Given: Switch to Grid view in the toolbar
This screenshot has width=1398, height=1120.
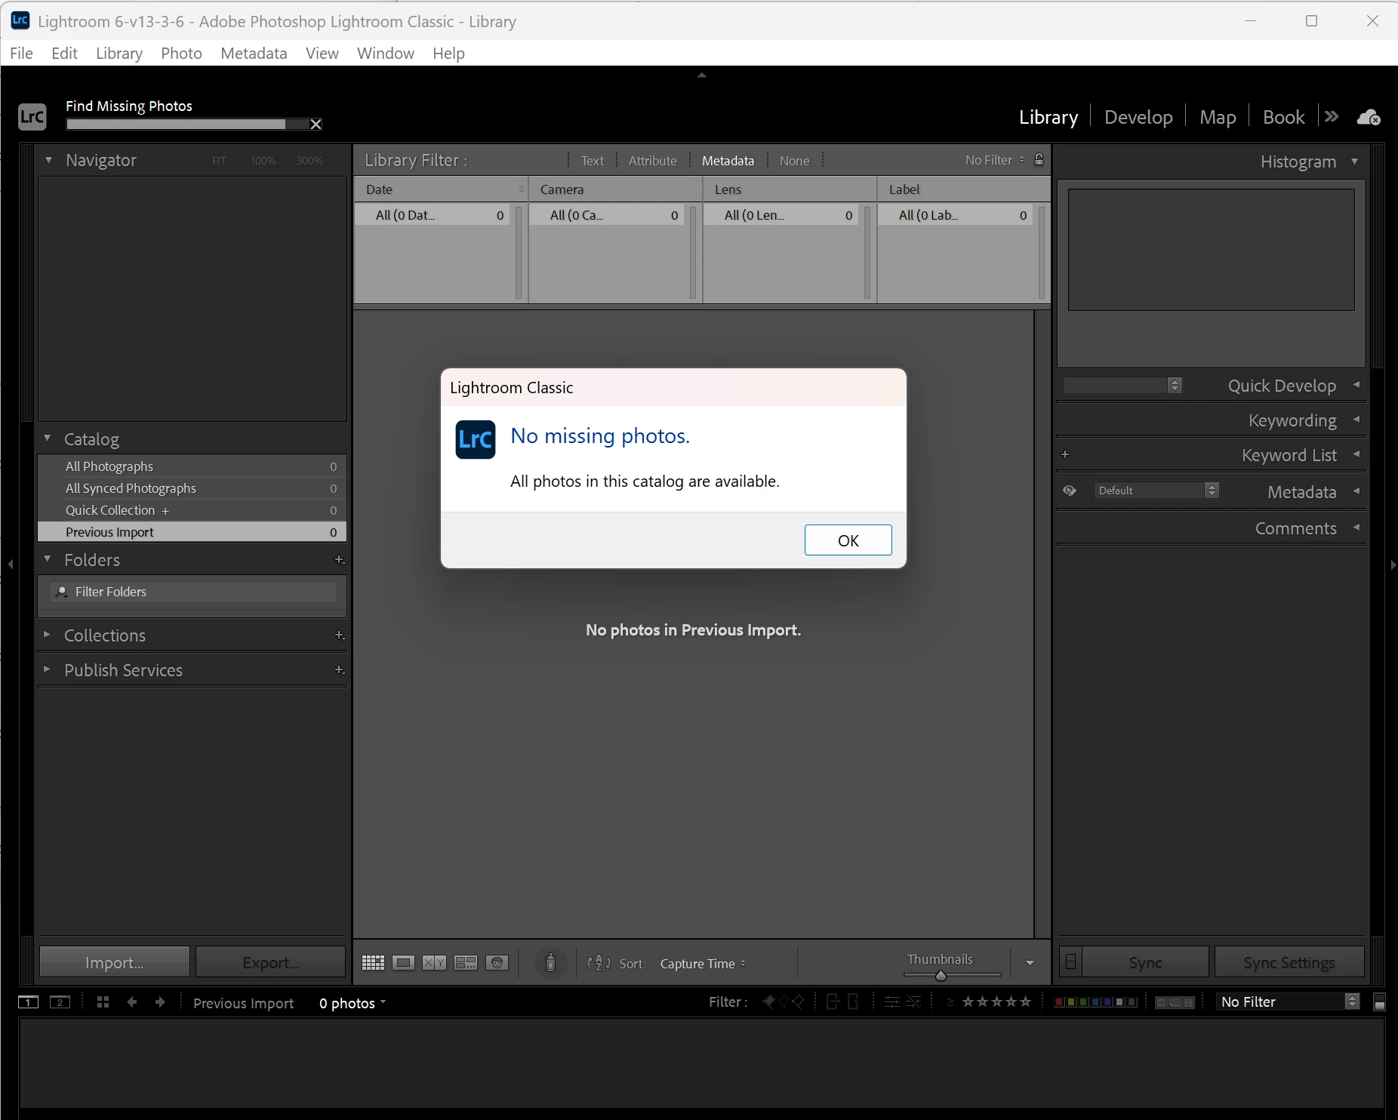Looking at the screenshot, I should (373, 962).
